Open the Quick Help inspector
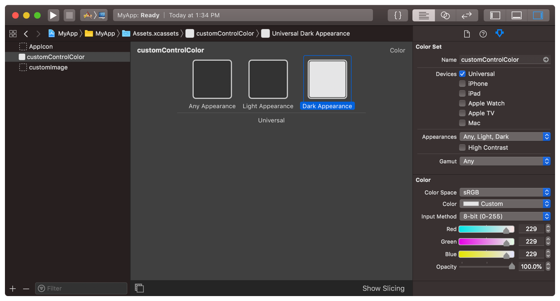 click(483, 34)
